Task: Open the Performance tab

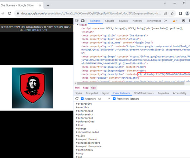Action: tap(154, 21)
